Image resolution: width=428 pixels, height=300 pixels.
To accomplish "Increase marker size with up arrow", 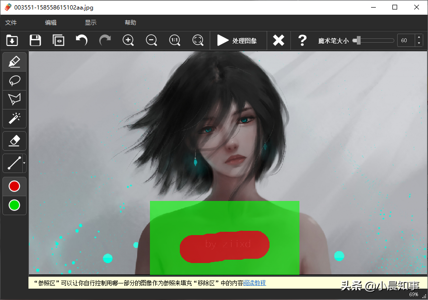I will [419, 37].
